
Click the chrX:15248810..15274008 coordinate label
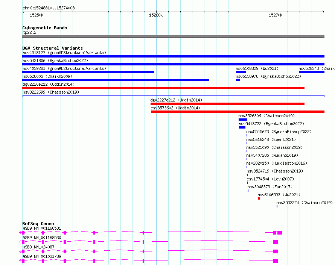49,8
